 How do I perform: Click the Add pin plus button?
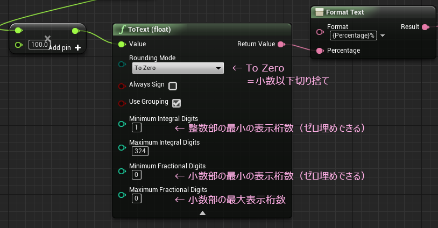[x=78, y=48]
